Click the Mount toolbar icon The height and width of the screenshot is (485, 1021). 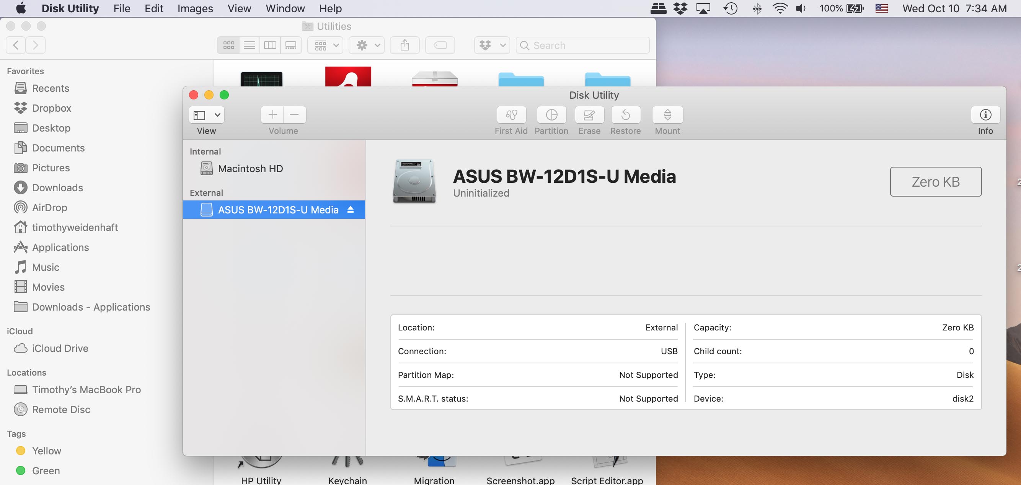(x=667, y=115)
